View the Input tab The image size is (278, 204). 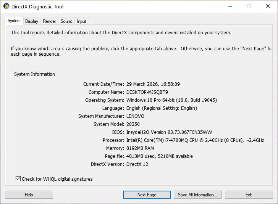pyautogui.click(x=81, y=21)
